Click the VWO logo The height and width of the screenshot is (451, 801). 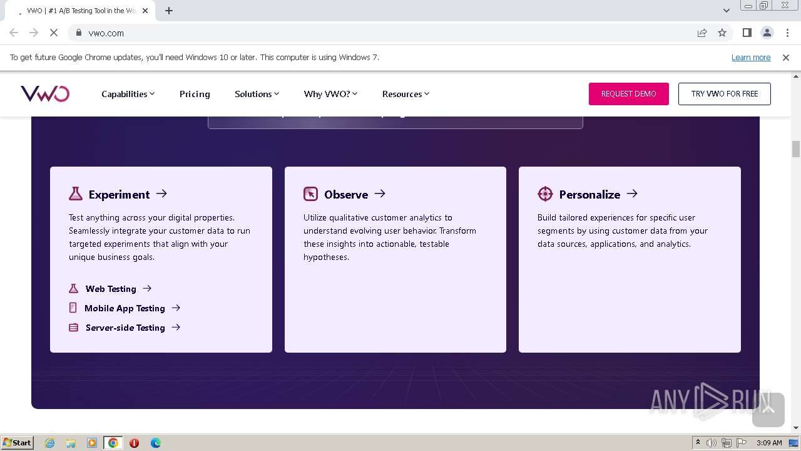pyautogui.click(x=45, y=94)
